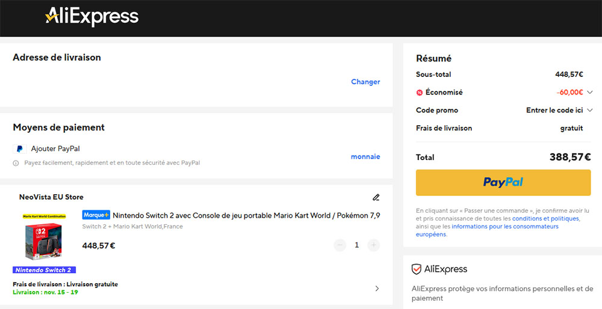
Task: Open the conditions et politiques link
Action: (545, 219)
